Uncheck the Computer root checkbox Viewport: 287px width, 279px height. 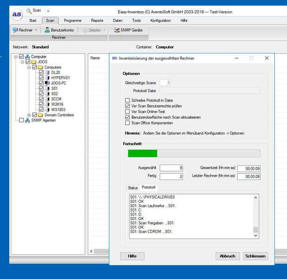point(21,57)
